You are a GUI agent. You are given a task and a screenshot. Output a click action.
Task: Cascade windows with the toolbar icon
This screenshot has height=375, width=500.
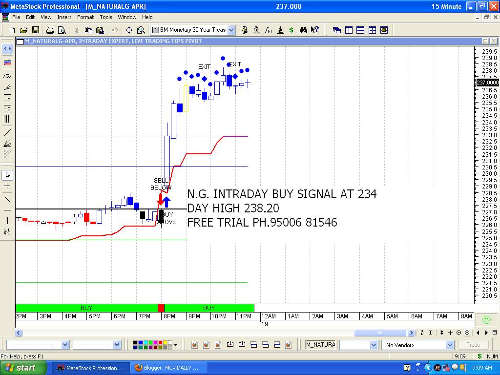pyautogui.click(x=337, y=30)
